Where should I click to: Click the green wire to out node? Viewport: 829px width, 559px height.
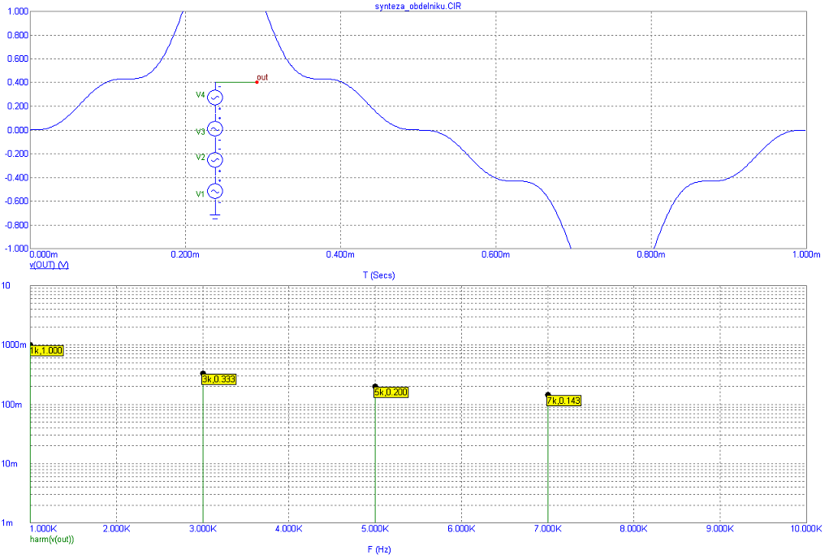tap(235, 83)
